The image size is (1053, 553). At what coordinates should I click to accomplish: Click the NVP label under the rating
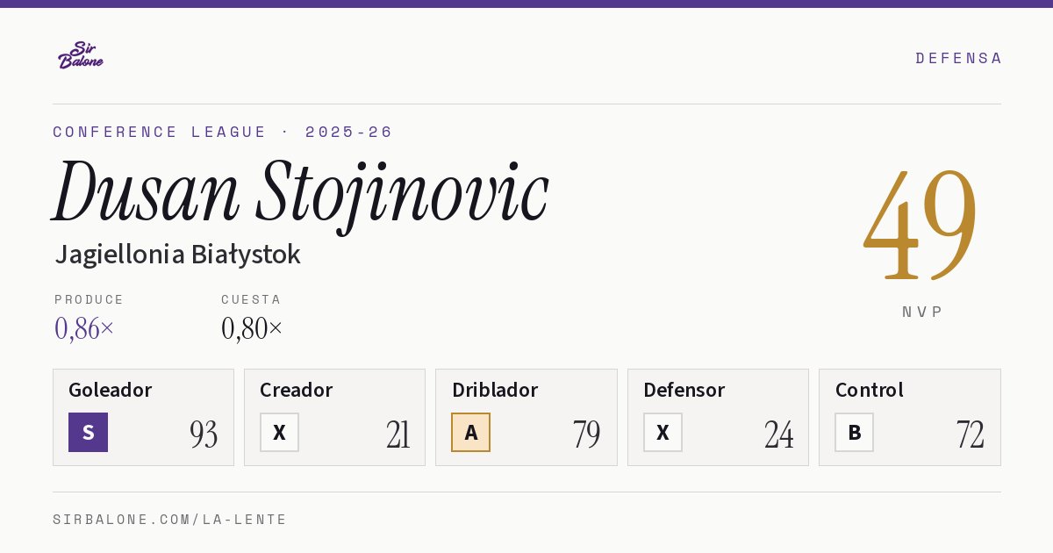coord(922,312)
